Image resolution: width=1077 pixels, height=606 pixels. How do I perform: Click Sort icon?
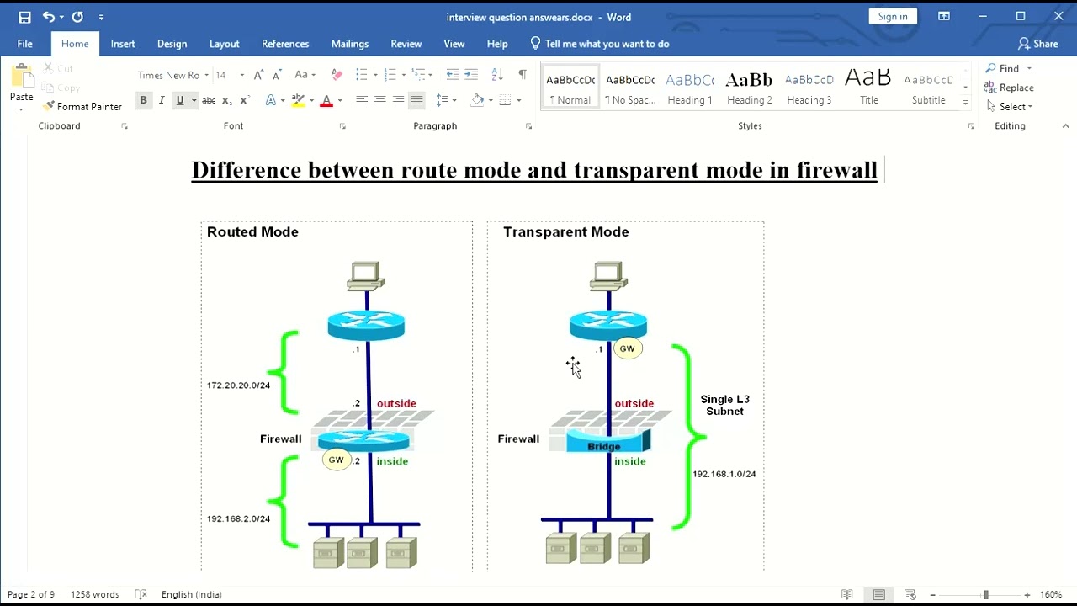pos(497,75)
